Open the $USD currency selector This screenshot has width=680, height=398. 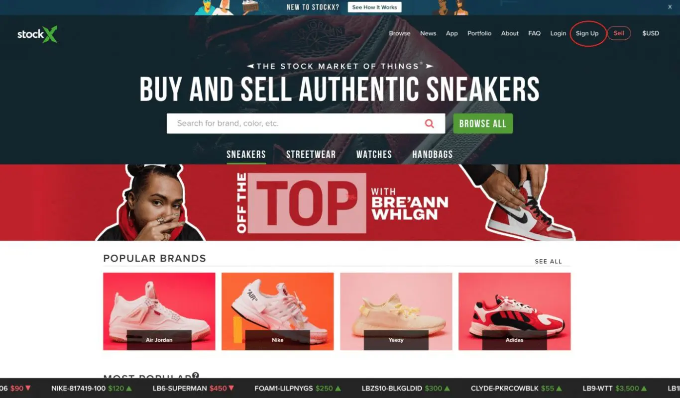click(x=651, y=33)
